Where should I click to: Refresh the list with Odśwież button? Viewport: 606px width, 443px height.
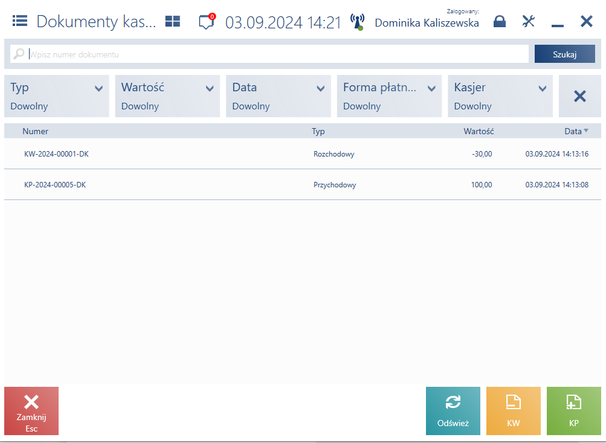(x=453, y=411)
